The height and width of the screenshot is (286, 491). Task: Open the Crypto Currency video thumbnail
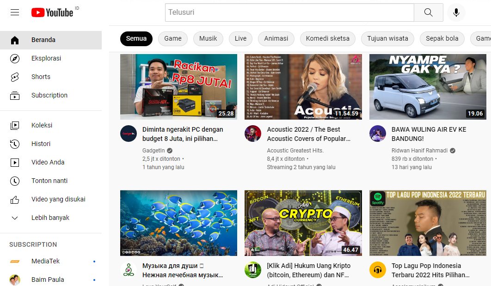pos(303,223)
